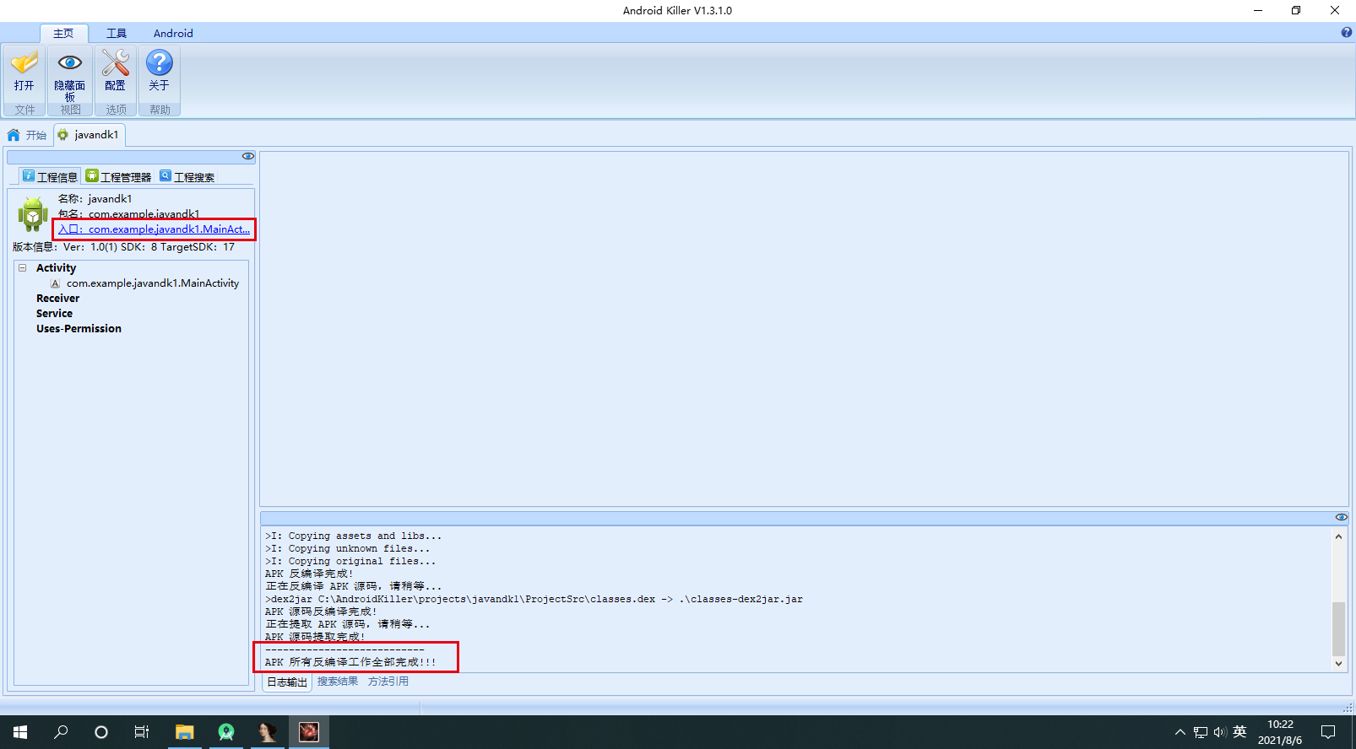The width and height of the screenshot is (1356, 749).
Task: Click the Android Killer taskbar icon
Action: click(309, 732)
